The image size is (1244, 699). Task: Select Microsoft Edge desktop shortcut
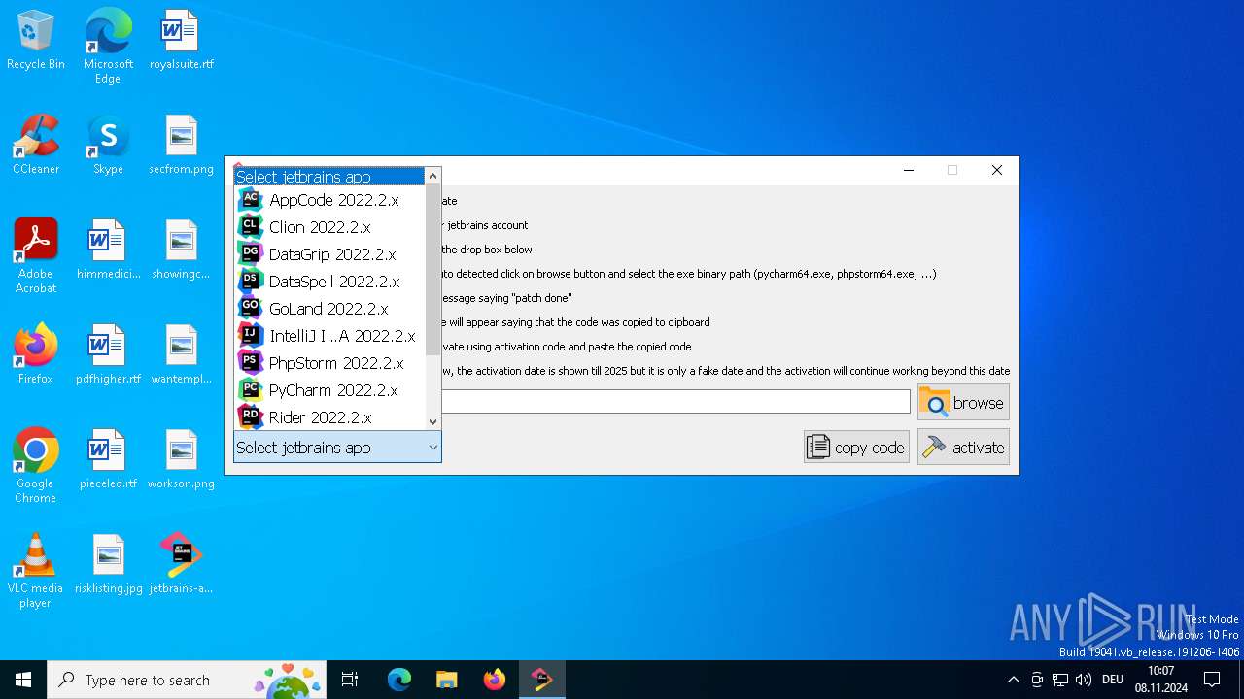108,46
